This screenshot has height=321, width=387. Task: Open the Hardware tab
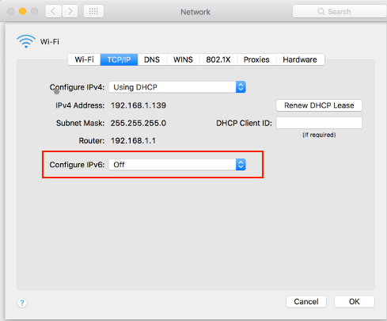tap(300, 59)
